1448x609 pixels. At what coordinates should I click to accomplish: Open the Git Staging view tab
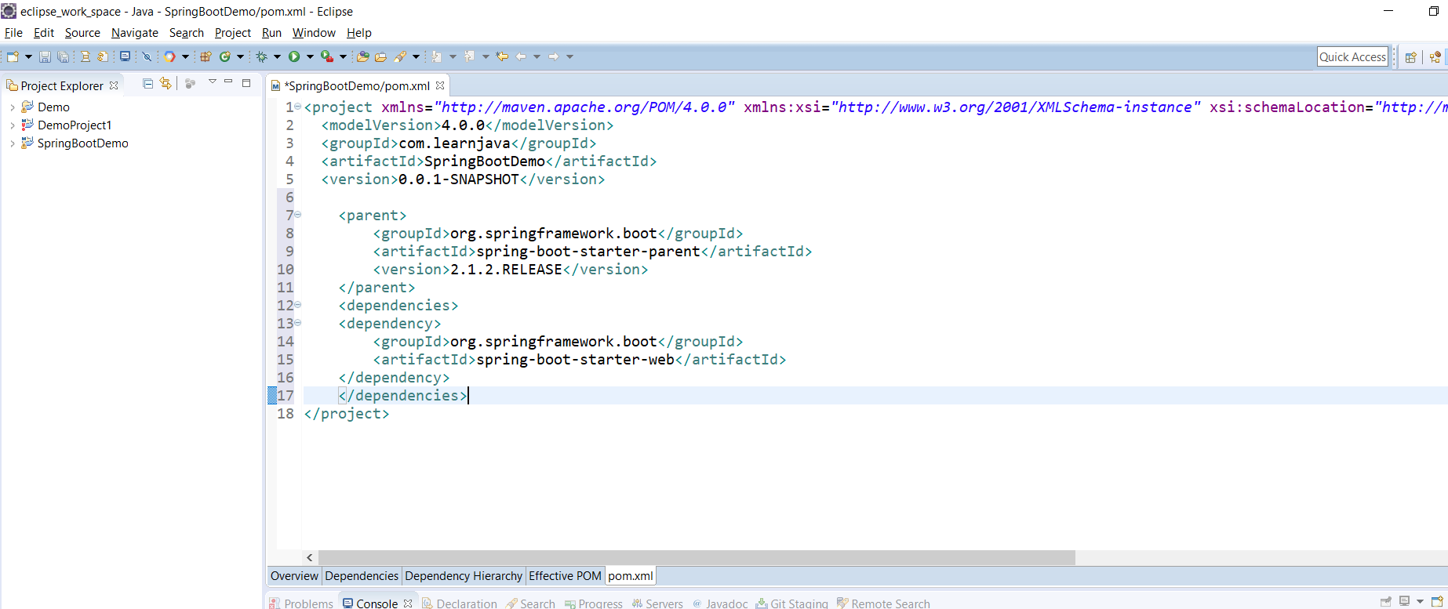pos(791,603)
